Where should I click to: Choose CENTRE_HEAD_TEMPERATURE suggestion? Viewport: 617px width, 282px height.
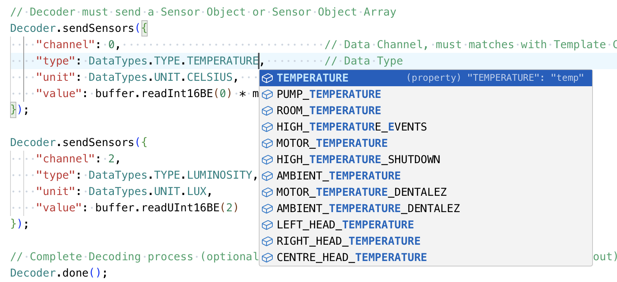click(x=352, y=258)
